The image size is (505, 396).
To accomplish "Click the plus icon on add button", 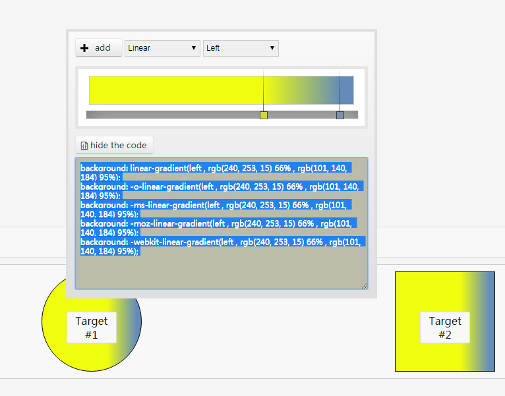I will tap(84, 48).
